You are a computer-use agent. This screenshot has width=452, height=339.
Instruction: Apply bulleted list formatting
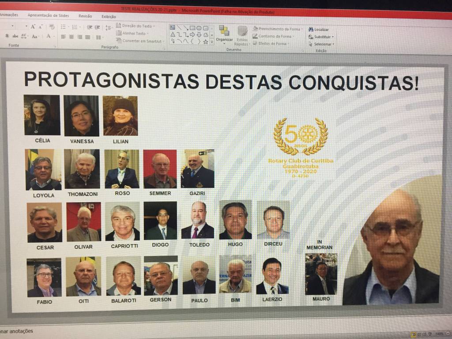click(63, 27)
